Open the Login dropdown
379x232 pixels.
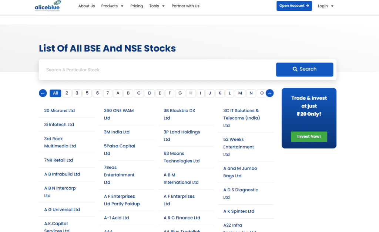[325, 6]
